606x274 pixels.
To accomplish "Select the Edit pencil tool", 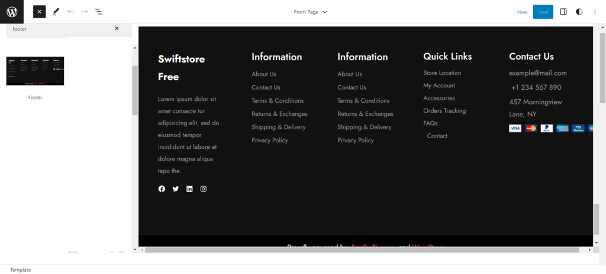I will [56, 12].
